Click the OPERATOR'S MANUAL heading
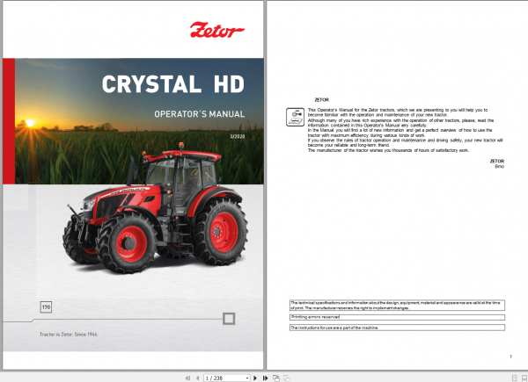 click(200, 114)
